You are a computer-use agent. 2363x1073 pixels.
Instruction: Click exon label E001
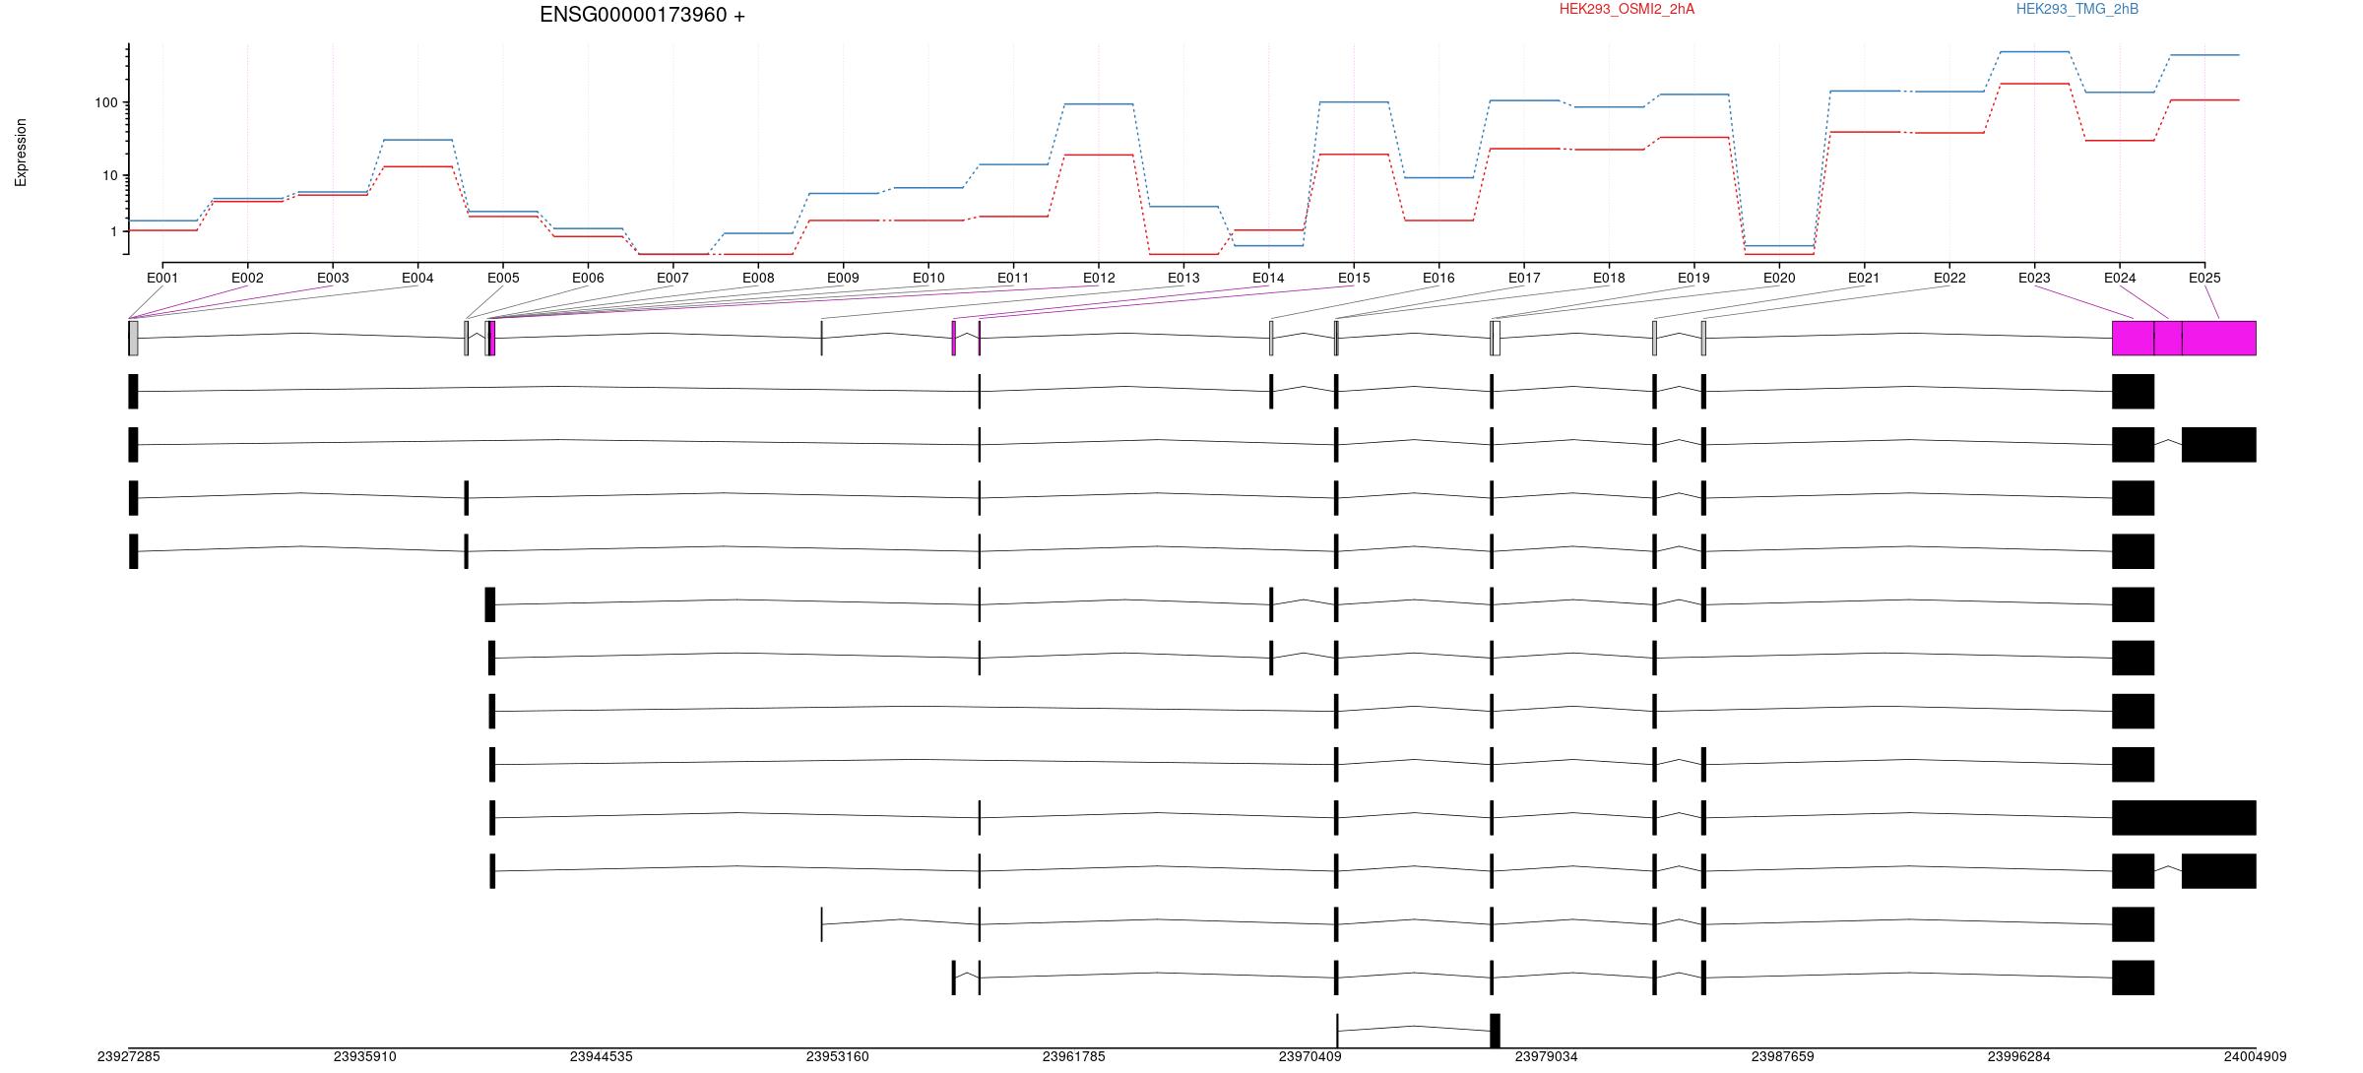(x=162, y=278)
